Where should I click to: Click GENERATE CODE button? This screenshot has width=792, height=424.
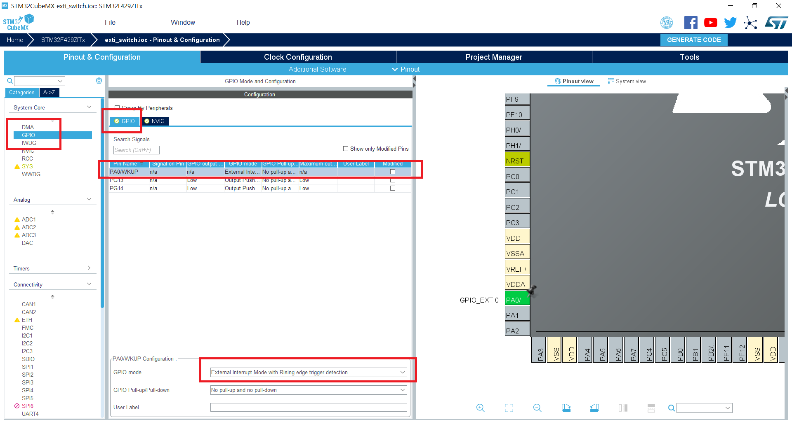click(694, 40)
